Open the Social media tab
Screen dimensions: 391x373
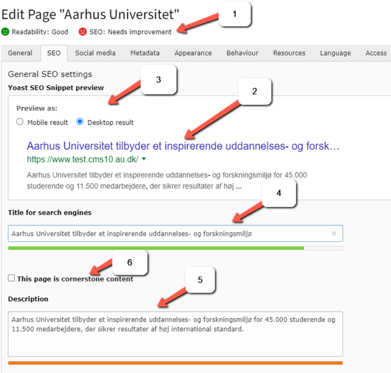[95, 53]
